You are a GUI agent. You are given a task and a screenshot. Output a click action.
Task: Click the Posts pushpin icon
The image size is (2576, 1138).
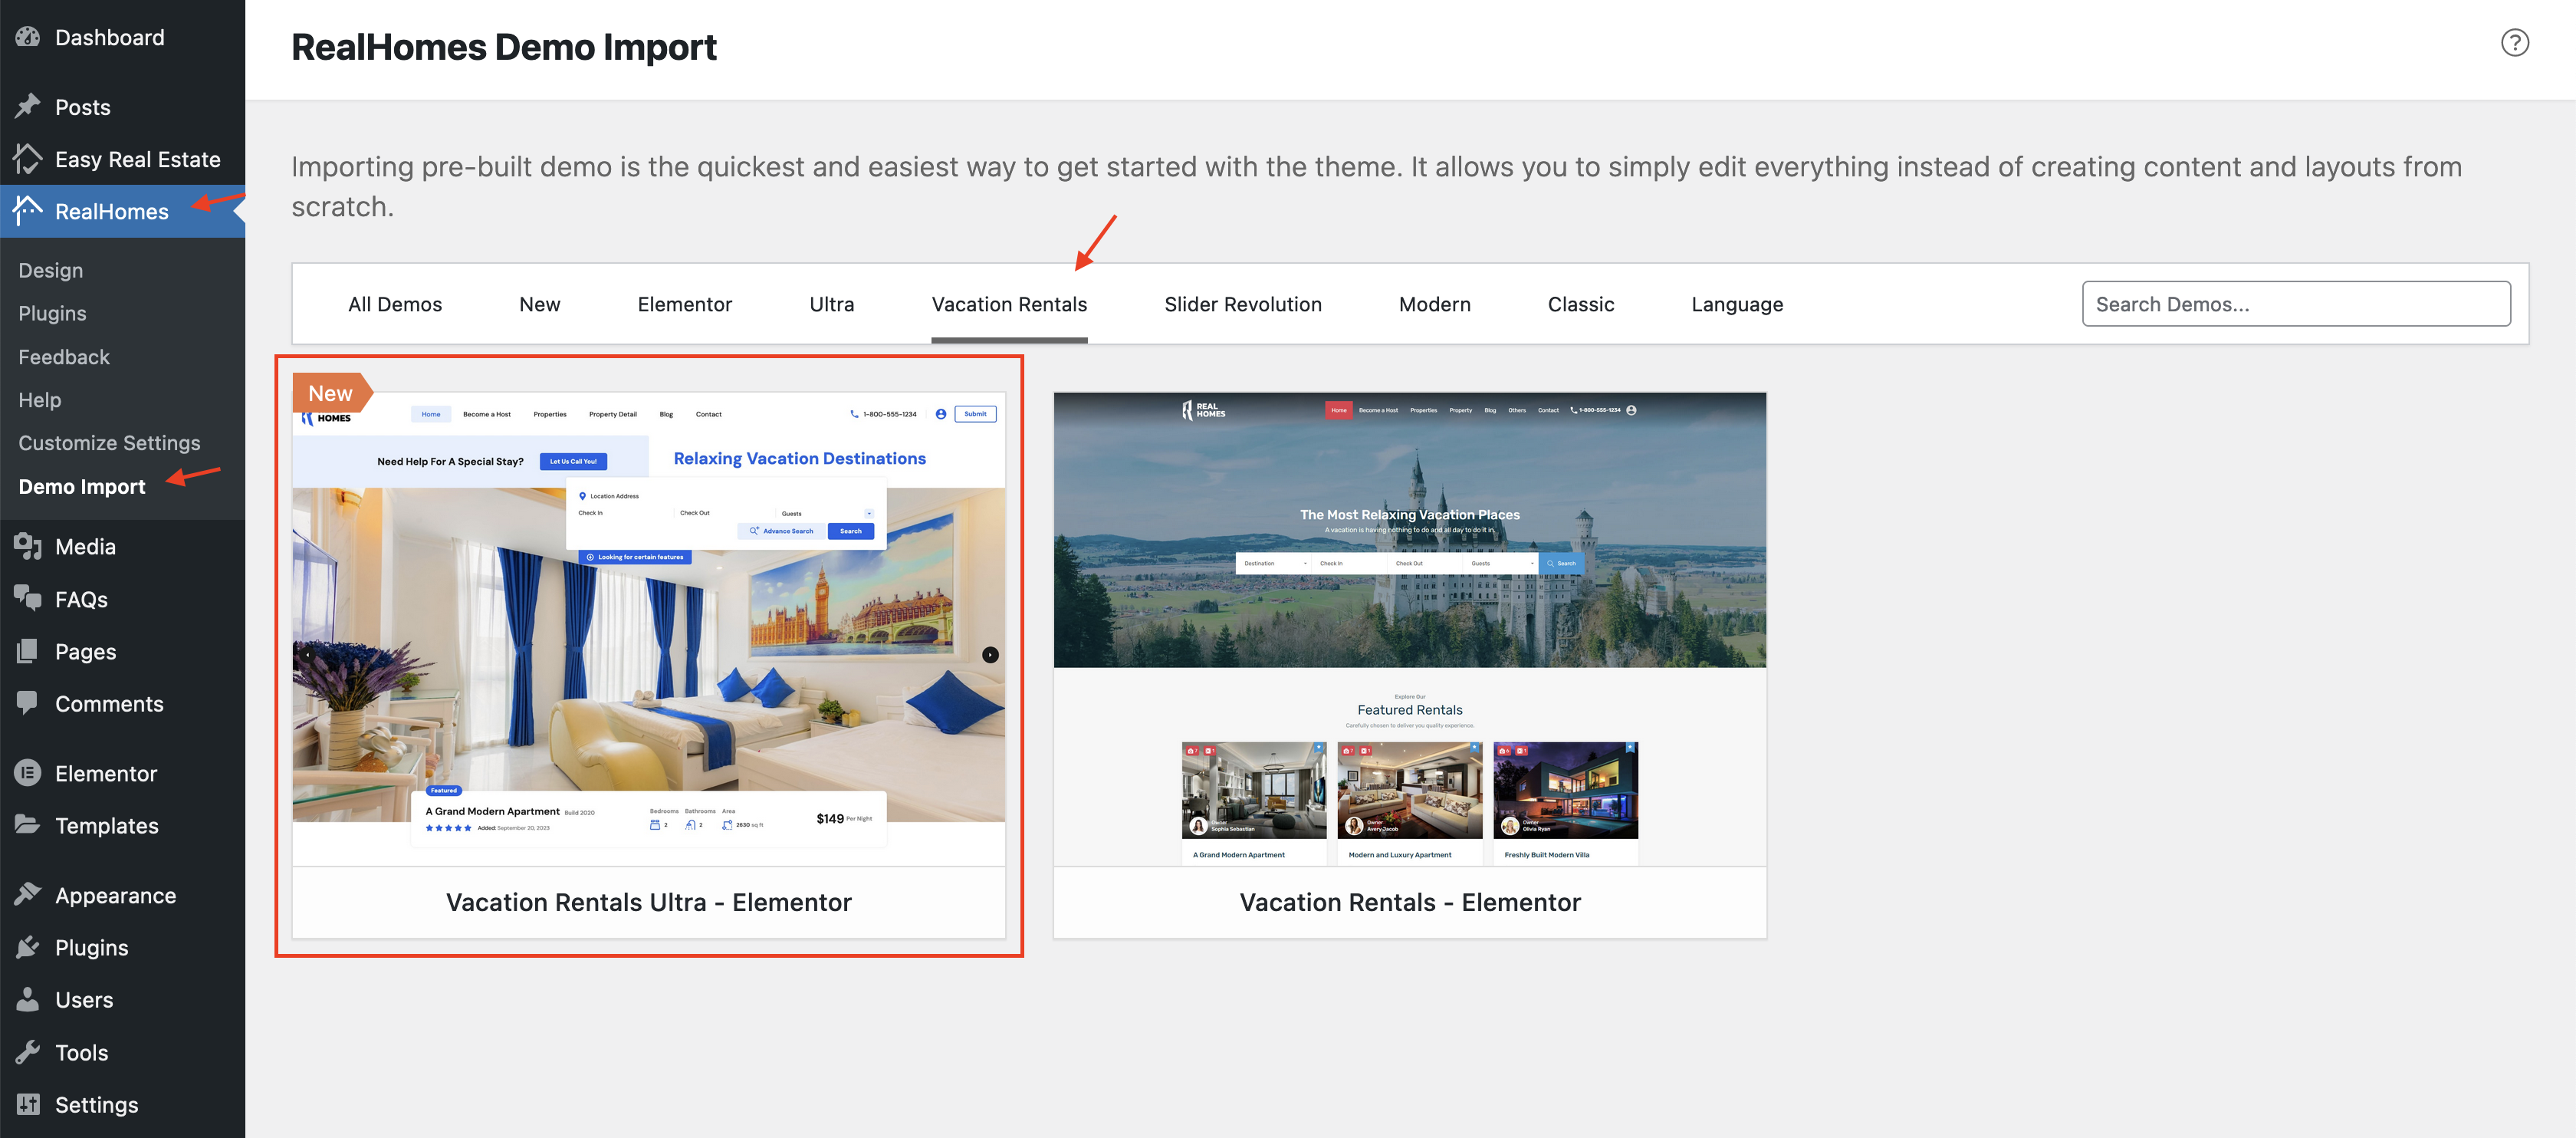click(28, 106)
